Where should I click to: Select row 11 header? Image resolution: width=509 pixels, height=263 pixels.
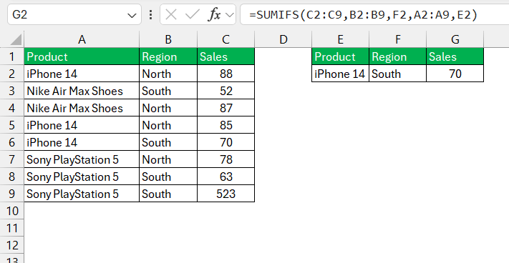(12, 228)
